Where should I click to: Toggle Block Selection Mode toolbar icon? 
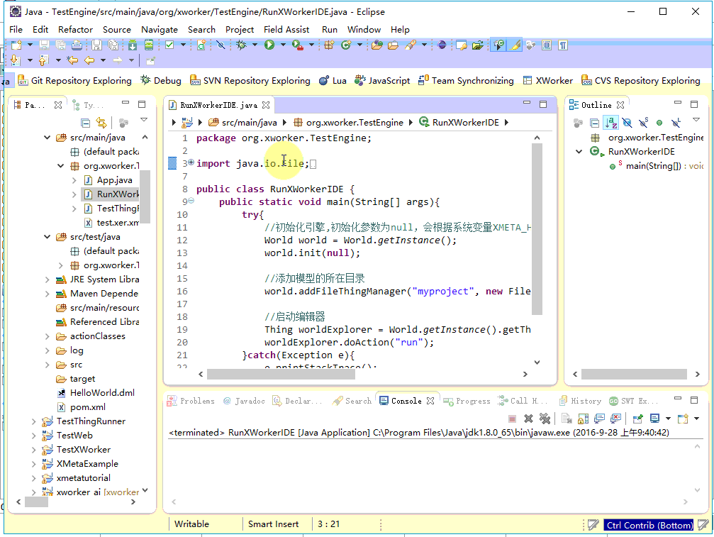pyautogui.click(x=547, y=45)
